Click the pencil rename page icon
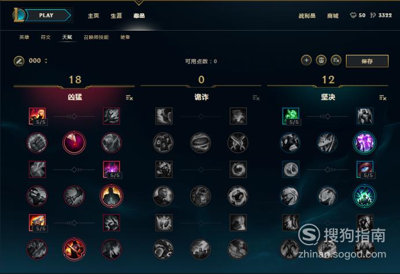The width and height of the screenshot is (400, 274). tap(19, 61)
